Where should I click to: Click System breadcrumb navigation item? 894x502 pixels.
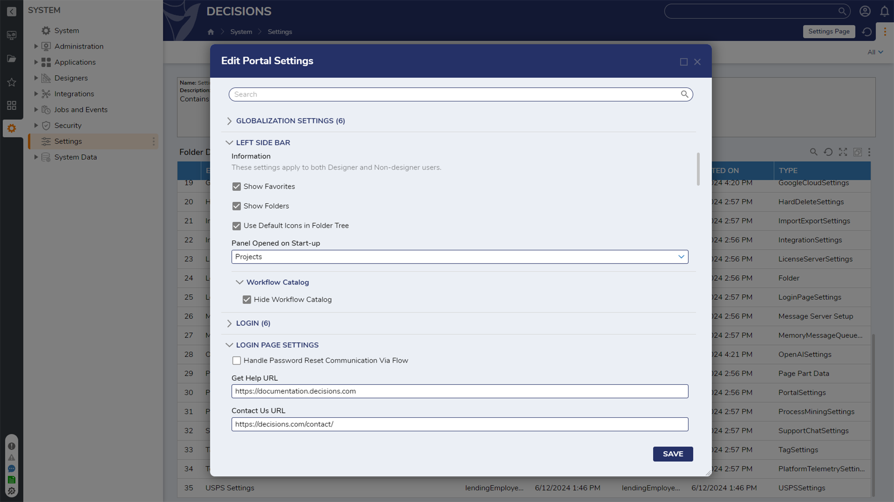pyautogui.click(x=241, y=32)
